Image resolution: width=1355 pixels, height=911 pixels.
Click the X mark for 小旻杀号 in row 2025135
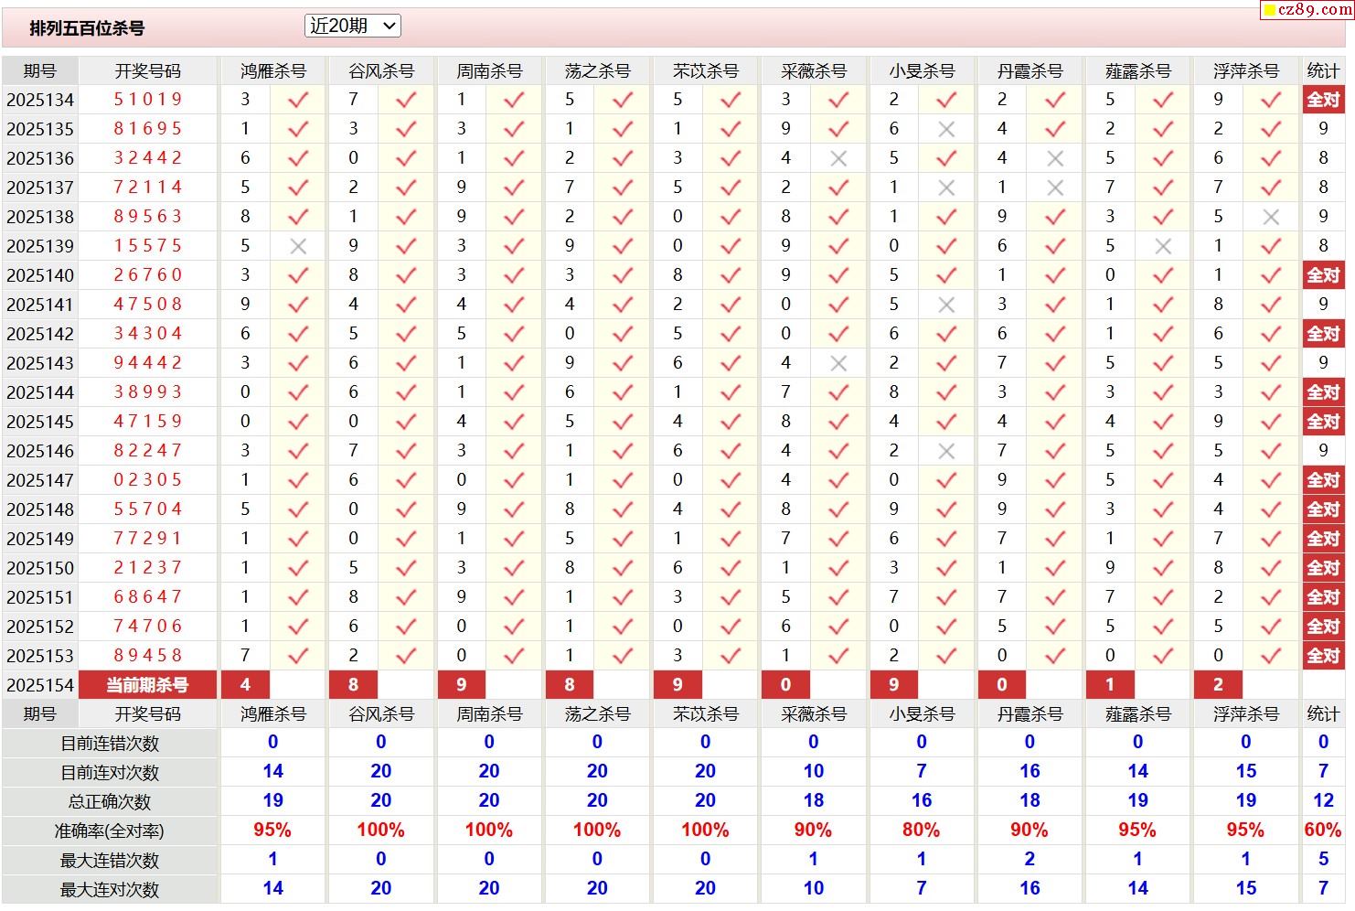click(x=946, y=129)
